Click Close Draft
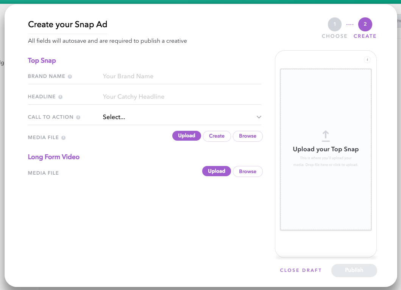The image size is (401, 290). 301,270
